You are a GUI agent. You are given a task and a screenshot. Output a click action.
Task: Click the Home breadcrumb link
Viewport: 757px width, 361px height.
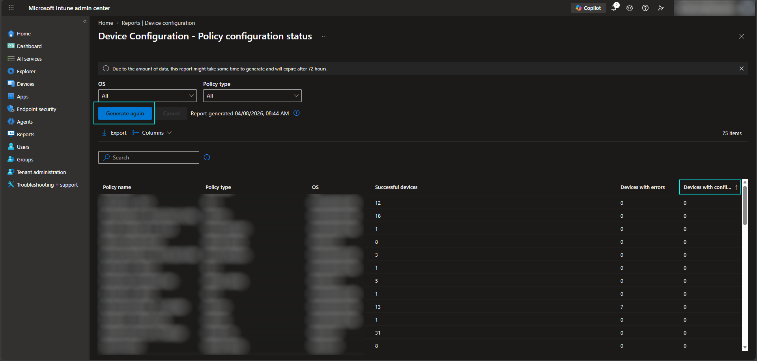point(105,23)
